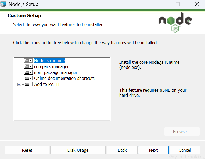Minimize the Node.js Setup window
The width and height of the screenshot is (205, 159).
159,4
